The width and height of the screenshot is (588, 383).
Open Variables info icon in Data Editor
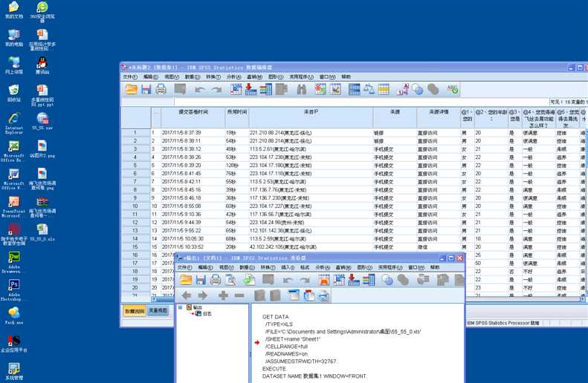pos(265,89)
